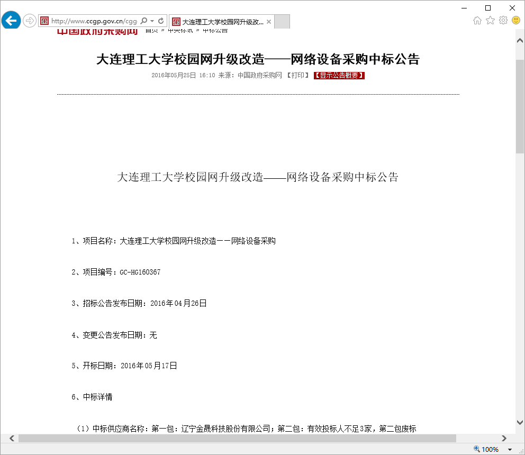Click the search magnifier in address bar
This screenshot has height=455, width=525.
pos(144,21)
